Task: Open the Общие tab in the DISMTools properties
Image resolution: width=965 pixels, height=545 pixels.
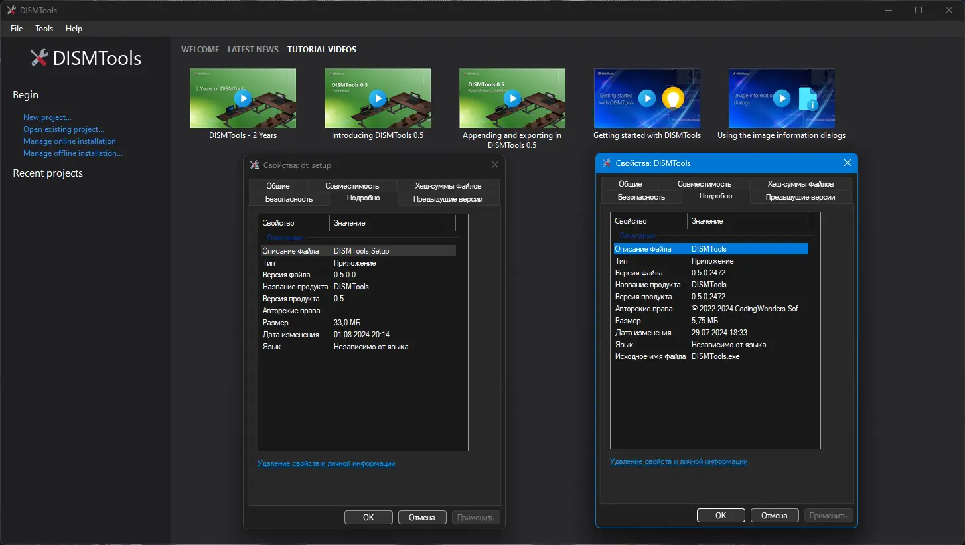Action: tap(631, 184)
